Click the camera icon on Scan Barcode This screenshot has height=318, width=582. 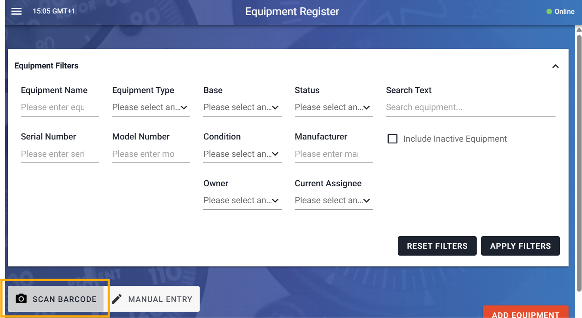[21, 299]
